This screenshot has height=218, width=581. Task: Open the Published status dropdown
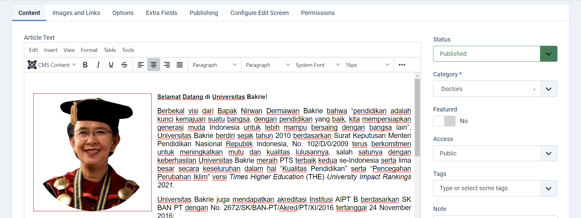click(x=495, y=54)
